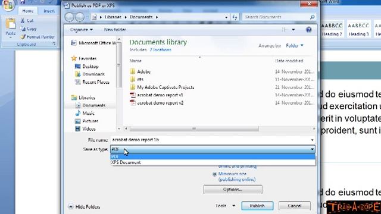Click the Name column header
The width and height of the screenshot is (381, 214).
coord(135,61)
